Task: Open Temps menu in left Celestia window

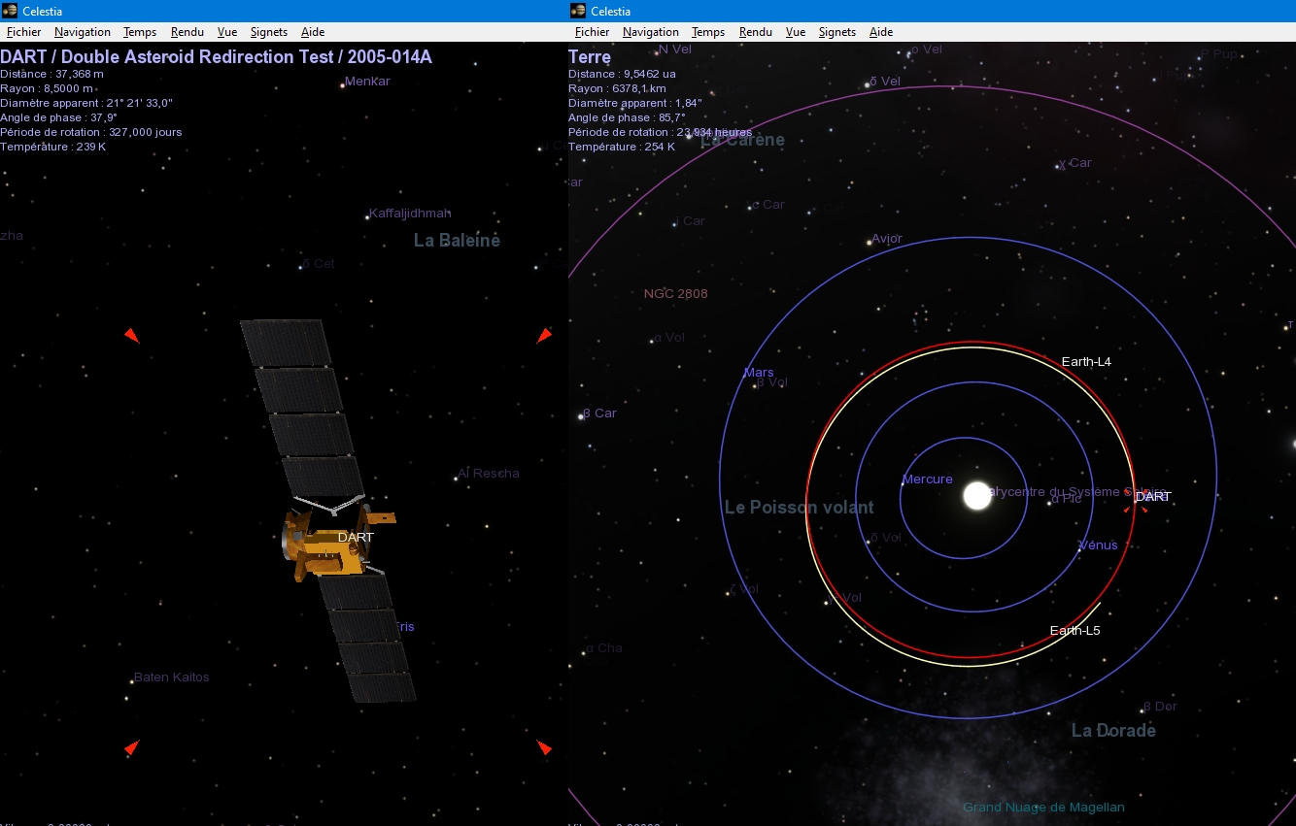Action: pos(140,32)
